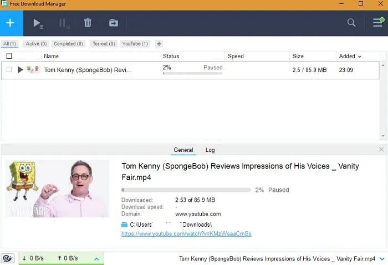Tick the select-all checkbox in header
This screenshot has width=388, height=265.
click(x=9, y=56)
